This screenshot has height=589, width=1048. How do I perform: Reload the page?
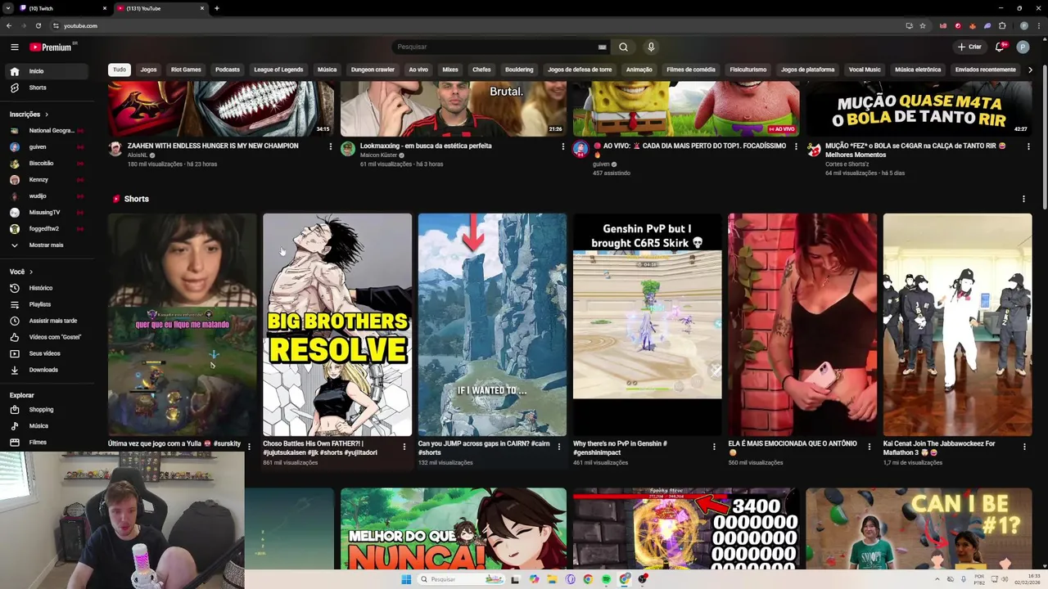pyautogui.click(x=38, y=25)
